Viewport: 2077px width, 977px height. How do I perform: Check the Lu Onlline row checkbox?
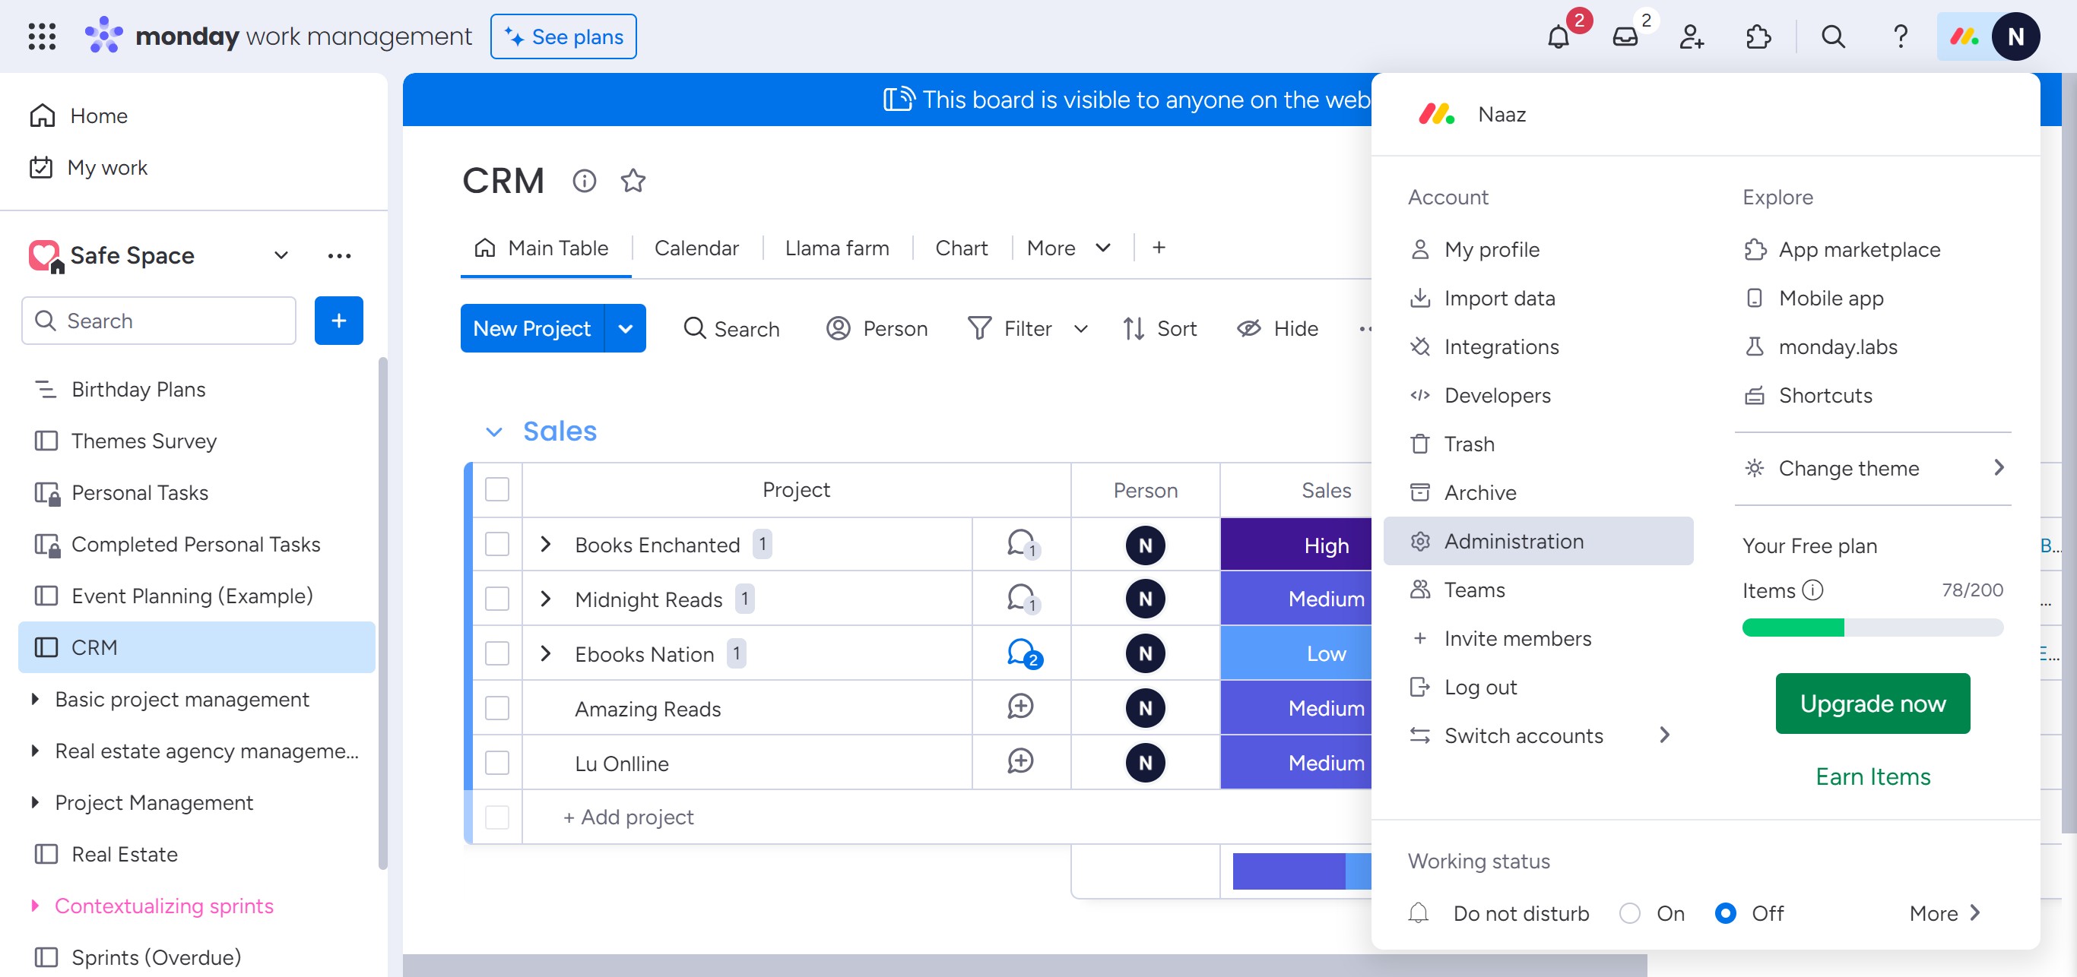(x=496, y=763)
